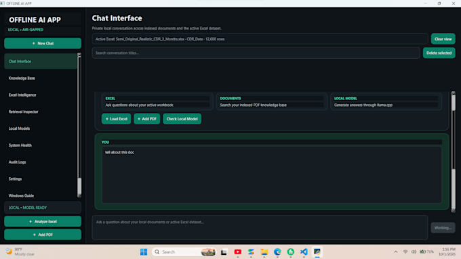Click the question input box
Screen dimensions: 461x259
(x=260, y=228)
